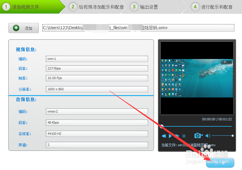242x170 pixels.
Task: Select the video bitrate field 227 Kbps
Action: (97, 68)
